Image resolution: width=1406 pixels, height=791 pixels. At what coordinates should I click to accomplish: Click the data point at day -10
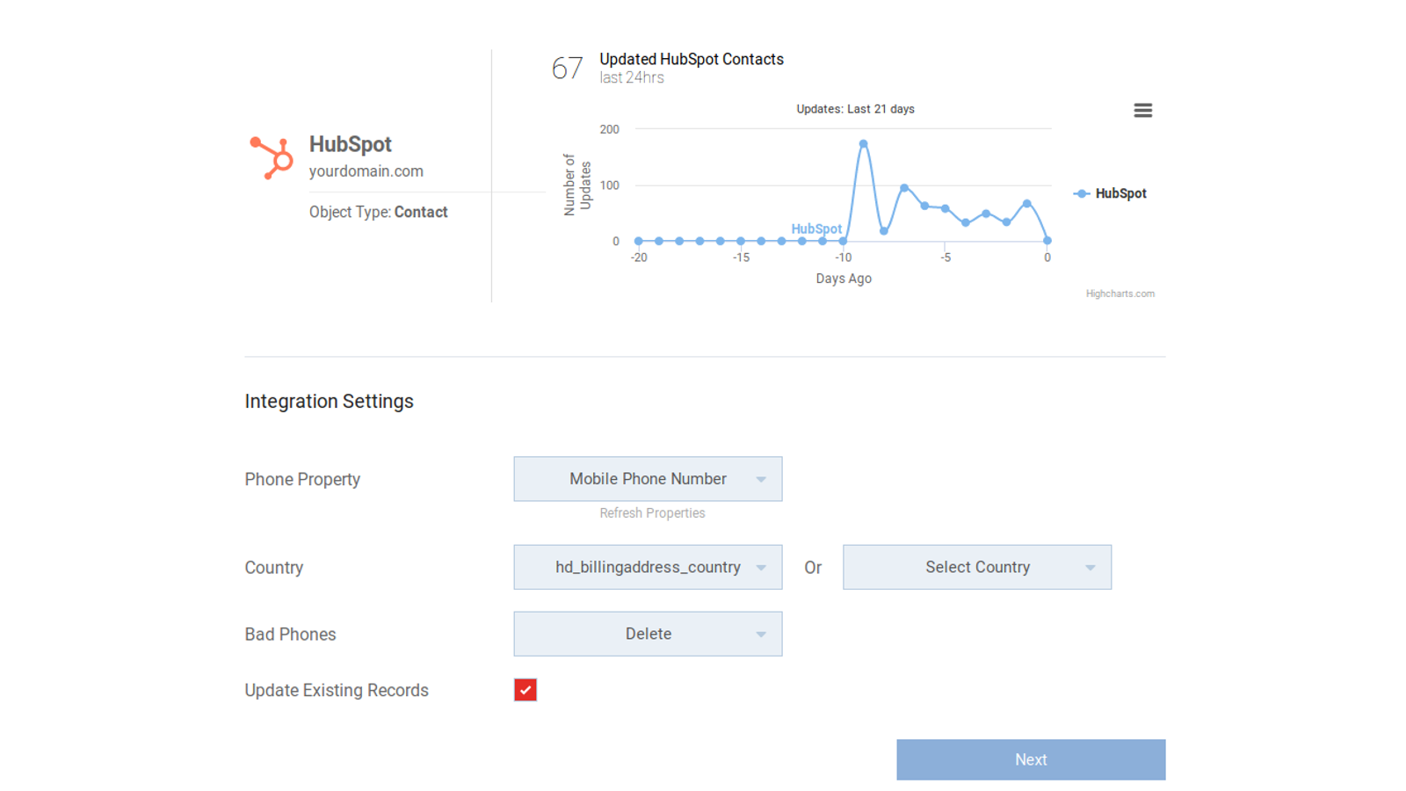coord(843,241)
